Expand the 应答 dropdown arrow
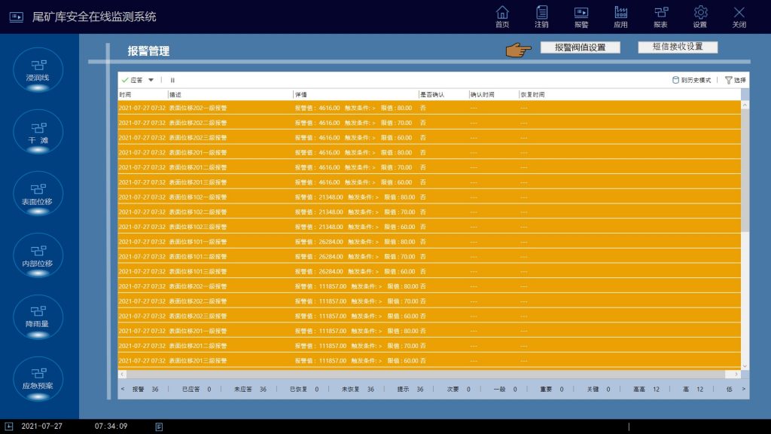The height and width of the screenshot is (434, 771). (x=151, y=80)
